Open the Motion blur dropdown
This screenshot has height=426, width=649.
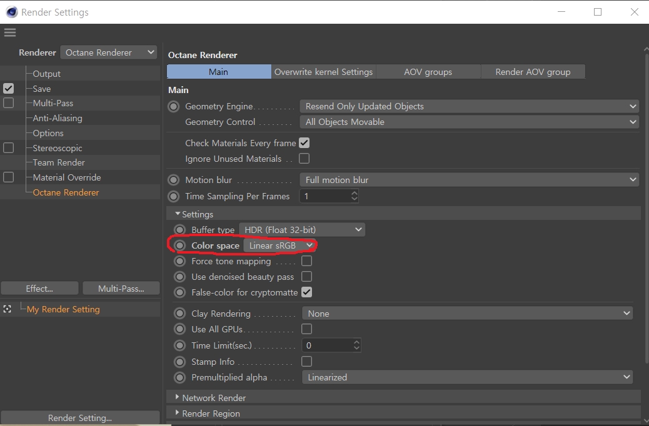(470, 180)
